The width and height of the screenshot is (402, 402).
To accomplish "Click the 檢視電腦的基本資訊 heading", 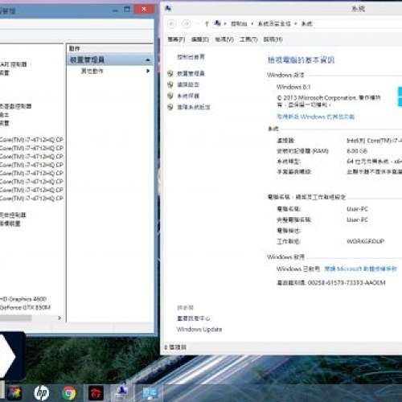I will point(301,59).
